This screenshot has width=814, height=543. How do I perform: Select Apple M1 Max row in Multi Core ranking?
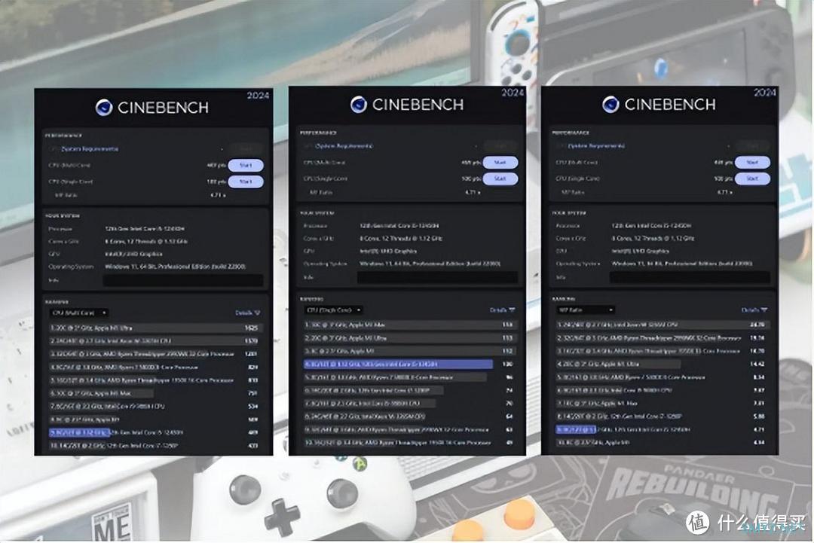point(155,393)
